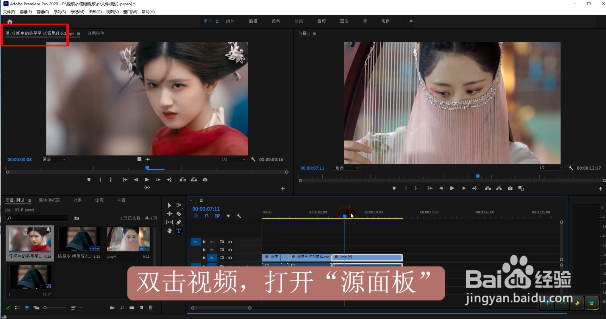Click timeline horizontal zoom scroll bar
This screenshot has width=606, height=319.
coord(221,308)
